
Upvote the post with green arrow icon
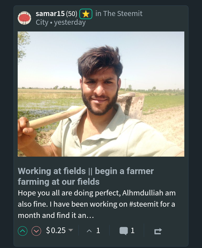coord(22,231)
